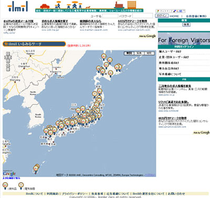The width and height of the screenshot is (210, 198).
Task: Open footer link ilmilの運営会社について
Action: pos(148,194)
